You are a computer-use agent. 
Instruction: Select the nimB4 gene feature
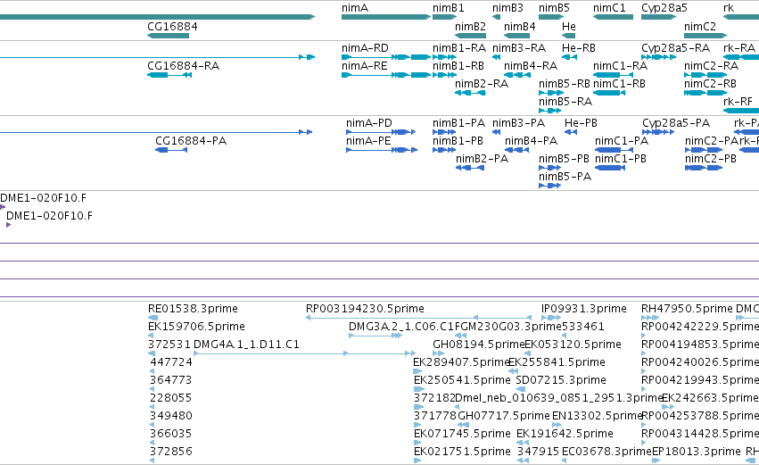tap(516, 36)
